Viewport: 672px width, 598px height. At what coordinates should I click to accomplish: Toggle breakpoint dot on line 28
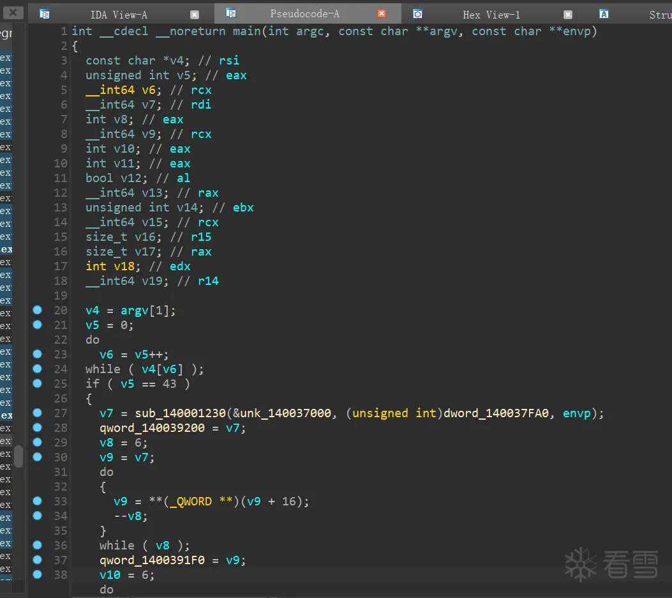37,427
